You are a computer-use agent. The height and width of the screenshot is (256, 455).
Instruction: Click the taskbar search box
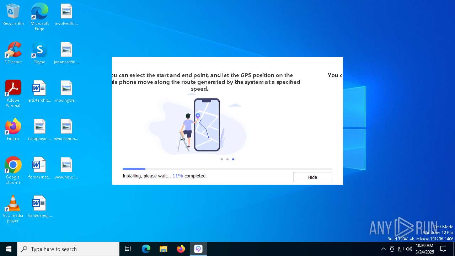point(68,249)
